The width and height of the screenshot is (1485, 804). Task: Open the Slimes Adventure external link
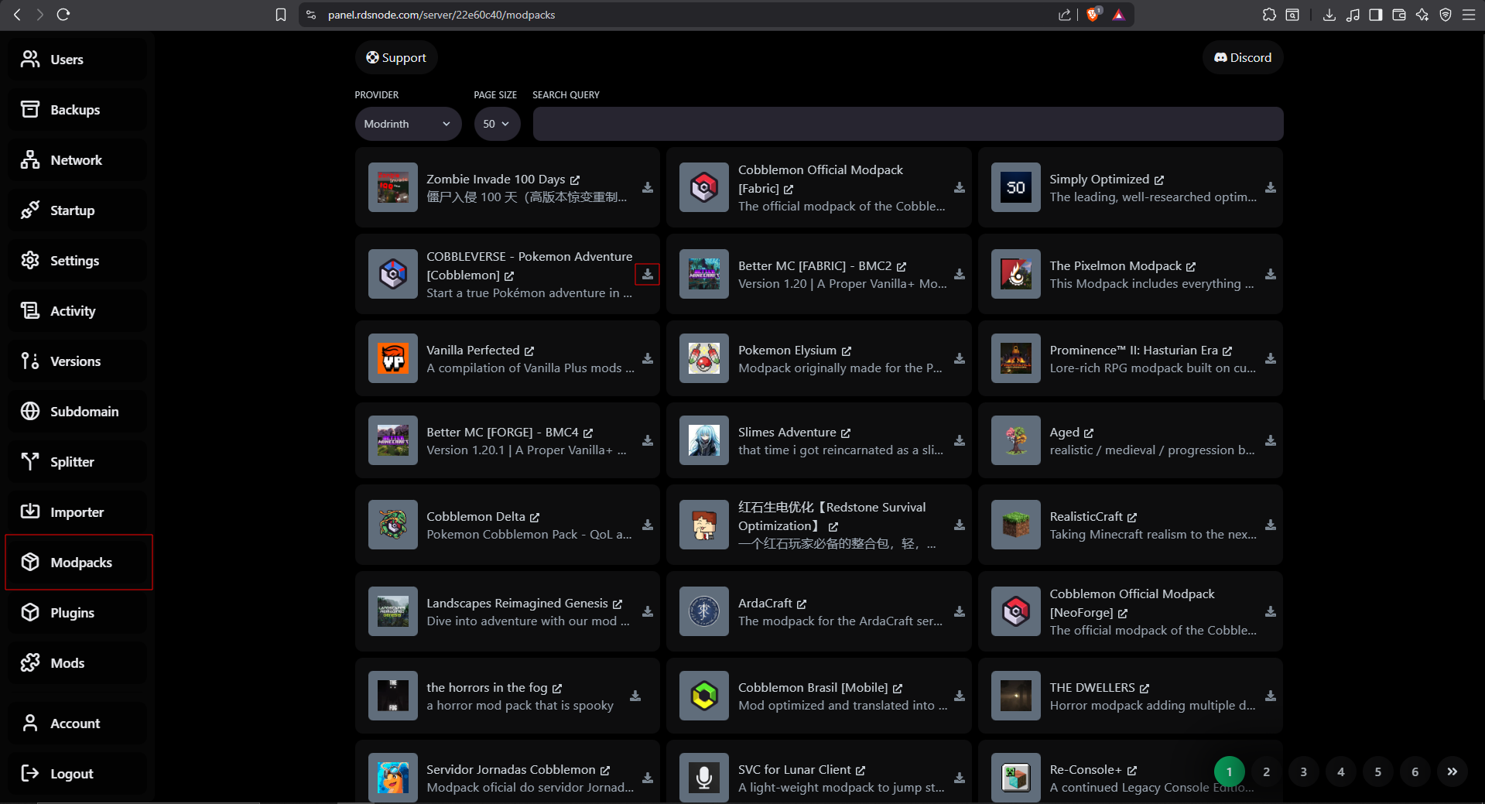846,432
